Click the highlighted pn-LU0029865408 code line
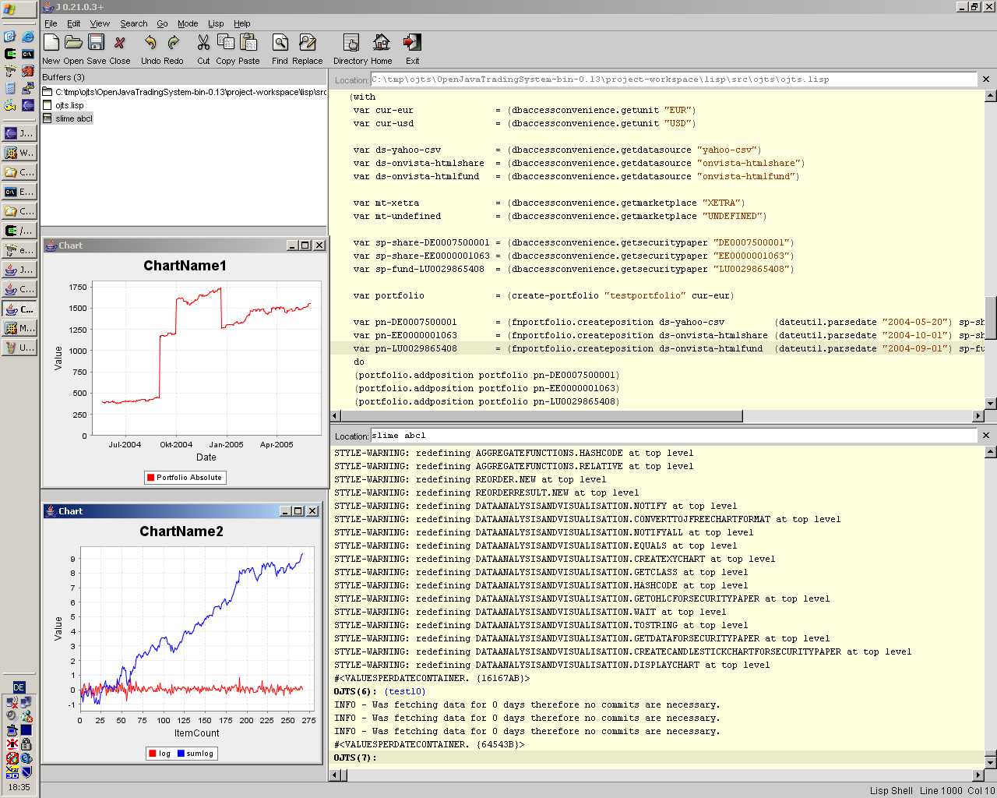 click(657, 348)
